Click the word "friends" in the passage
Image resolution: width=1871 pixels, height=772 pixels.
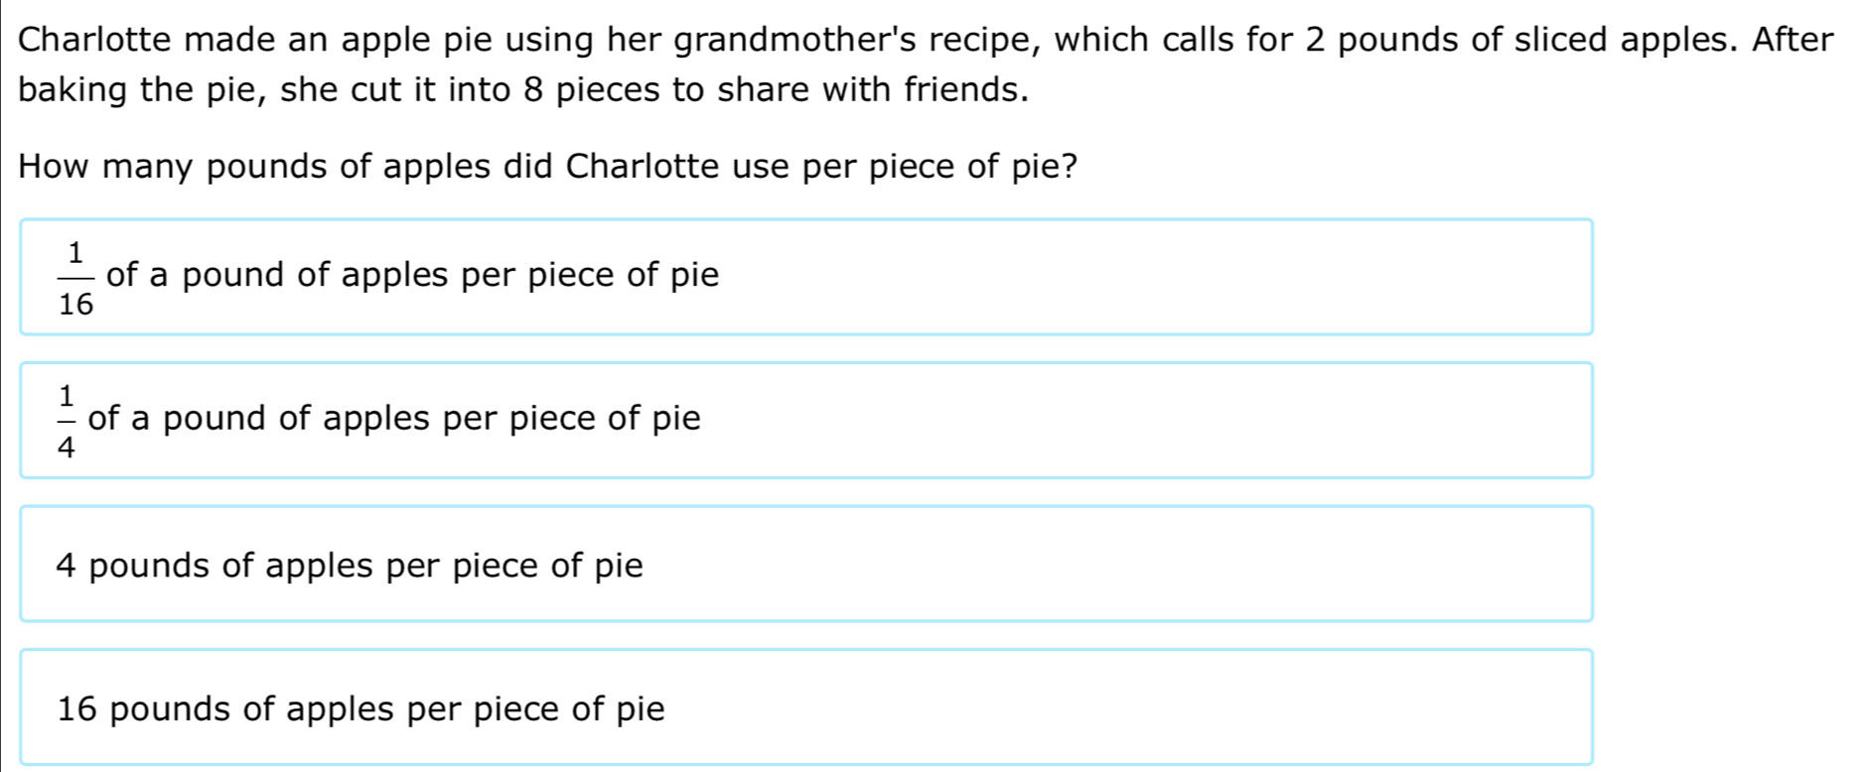click(x=960, y=90)
